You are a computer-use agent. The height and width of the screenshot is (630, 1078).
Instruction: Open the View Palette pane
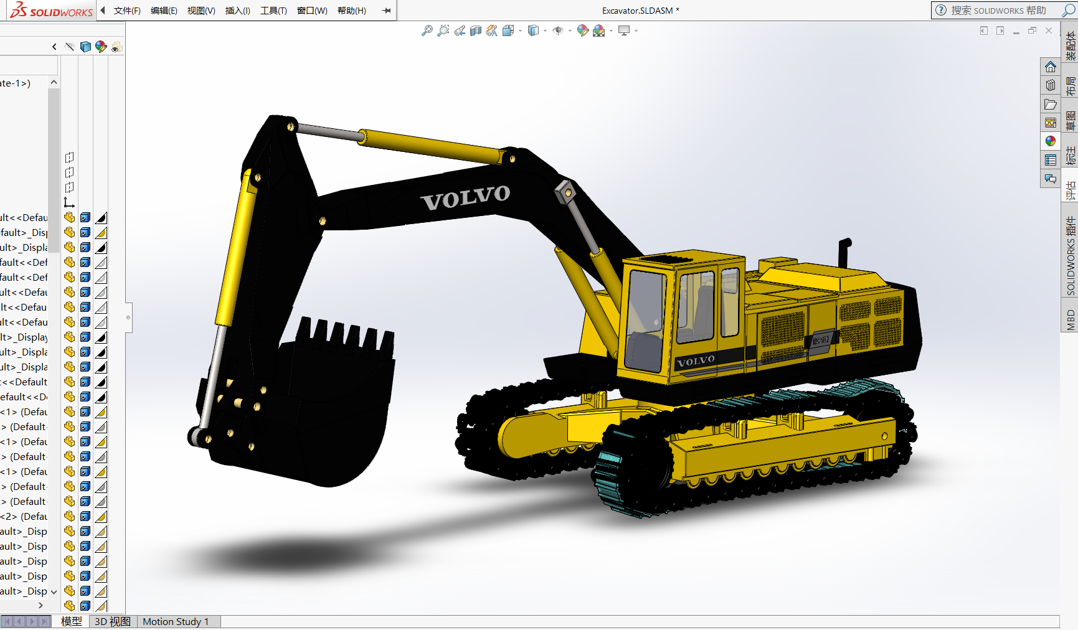pyautogui.click(x=1051, y=123)
